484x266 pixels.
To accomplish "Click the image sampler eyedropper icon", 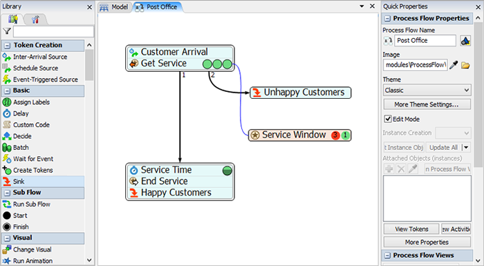I will click(454, 65).
